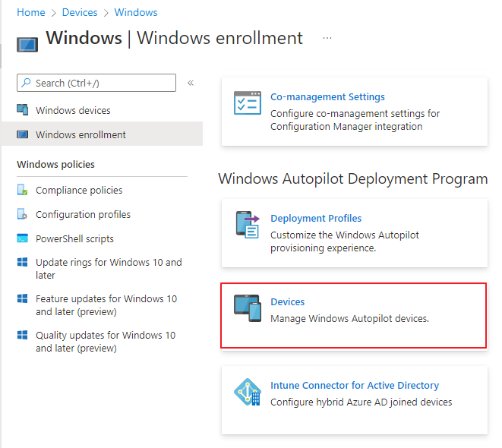This screenshot has height=448, width=502.
Task: Click the Update rings Windows logo icon
Action: click(x=23, y=262)
